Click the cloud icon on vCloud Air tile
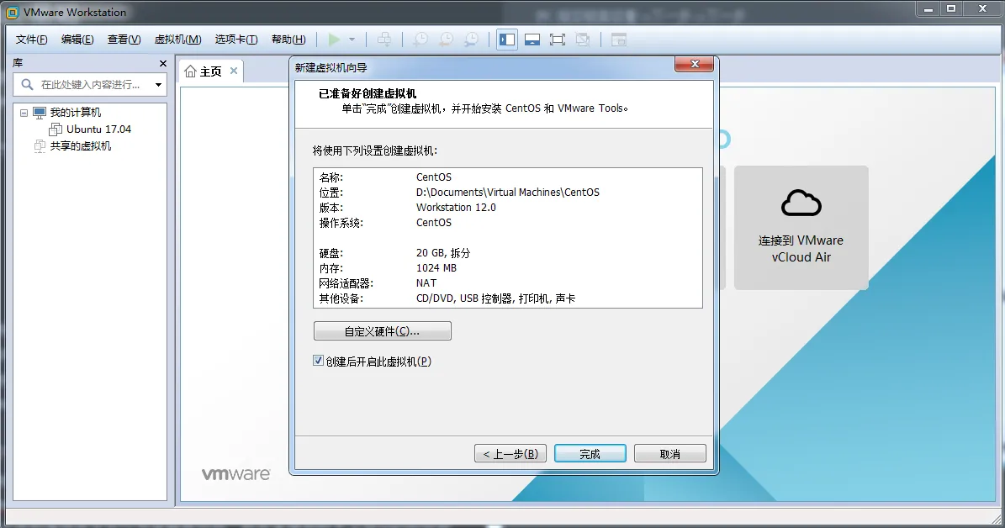Image resolution: width=1005 pixels, height=528 pixels. 801,203
